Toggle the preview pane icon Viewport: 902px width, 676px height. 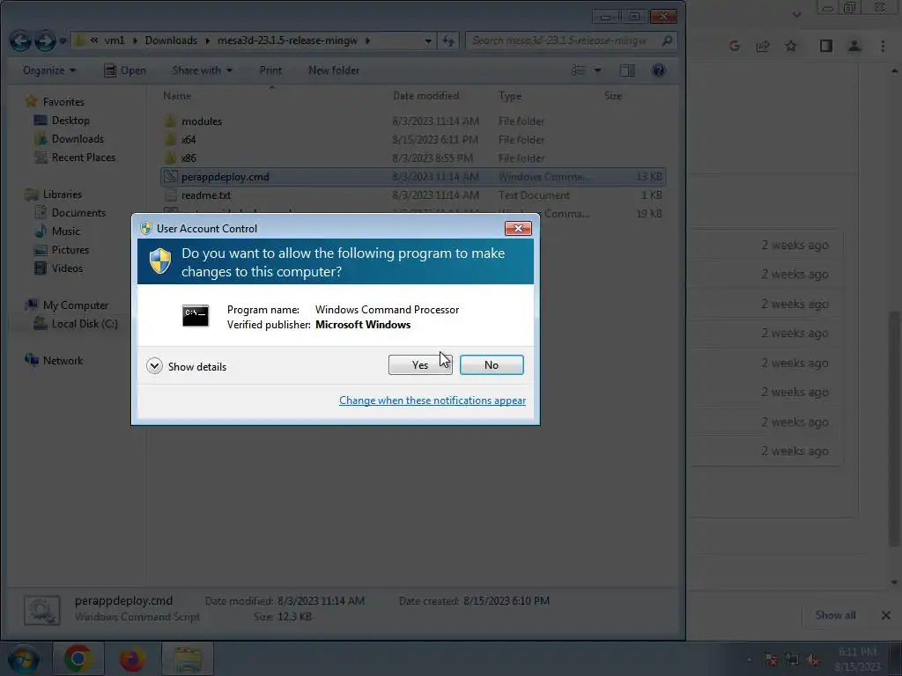tap(627, 70)
